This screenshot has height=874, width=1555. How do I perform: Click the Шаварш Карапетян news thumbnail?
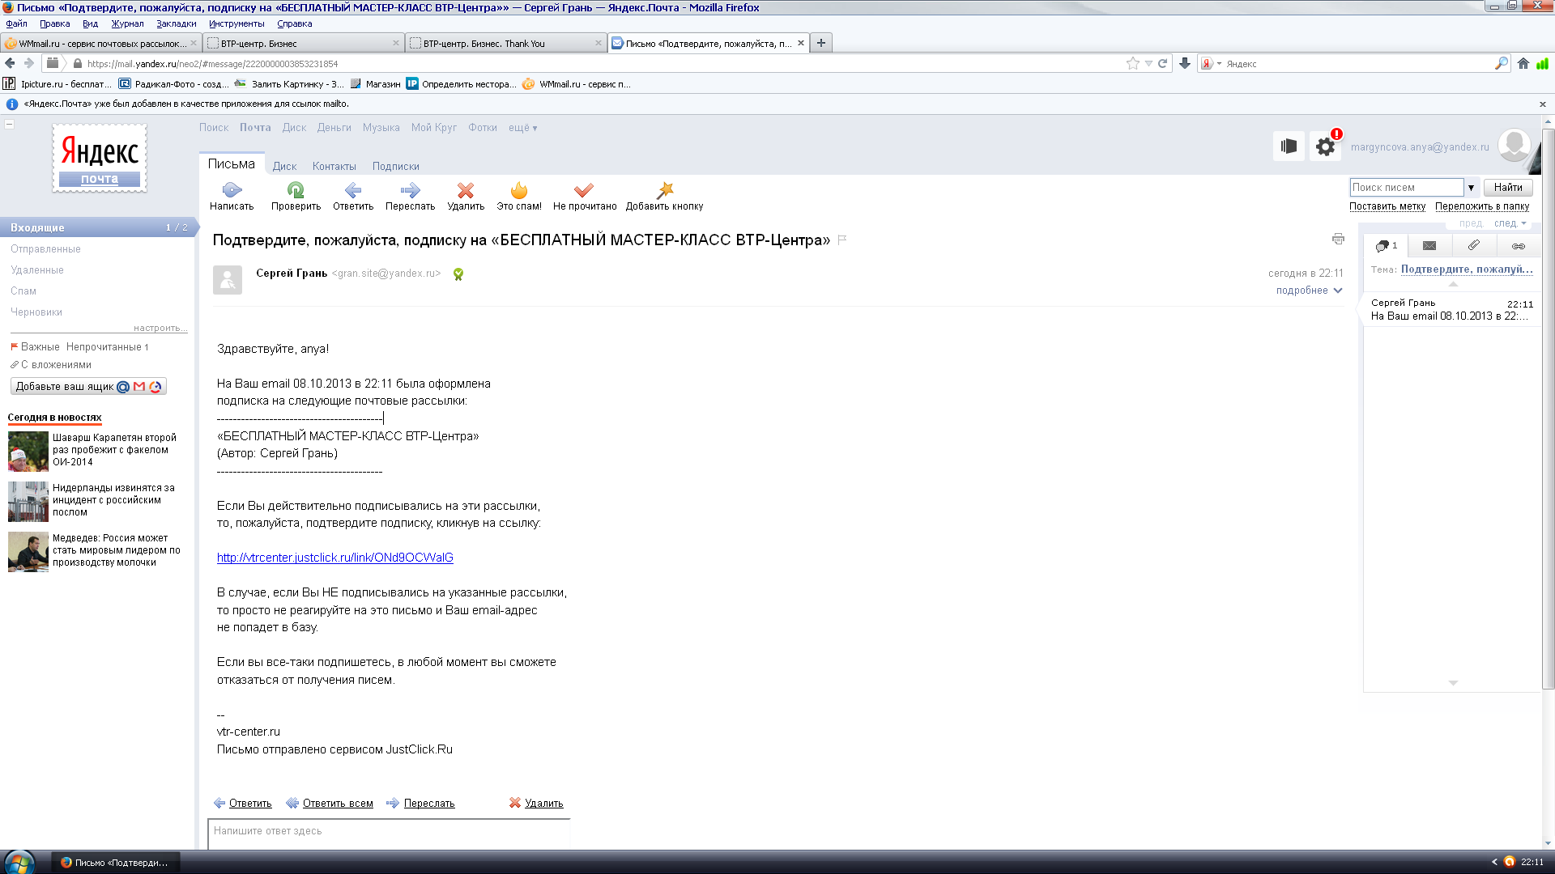(x=28, y=451)
